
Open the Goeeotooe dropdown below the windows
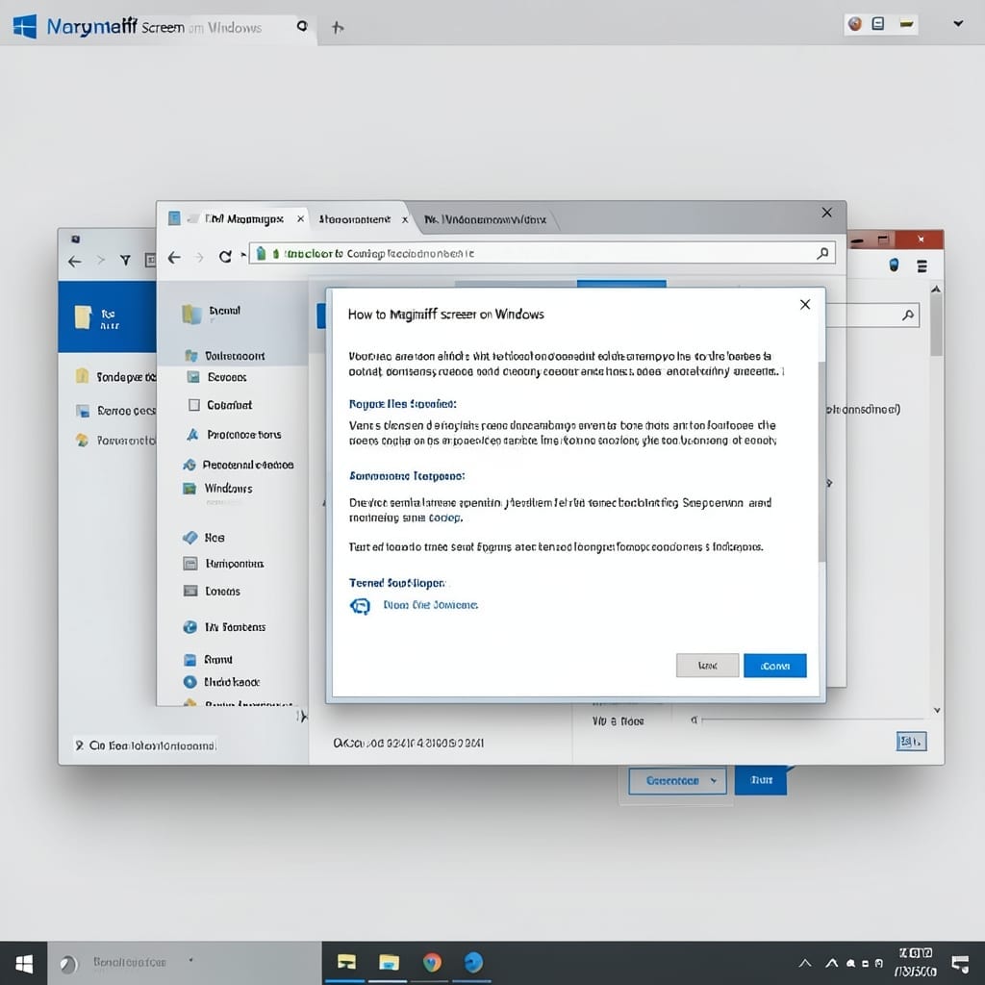pyautogui.click(x=677, y=780)
